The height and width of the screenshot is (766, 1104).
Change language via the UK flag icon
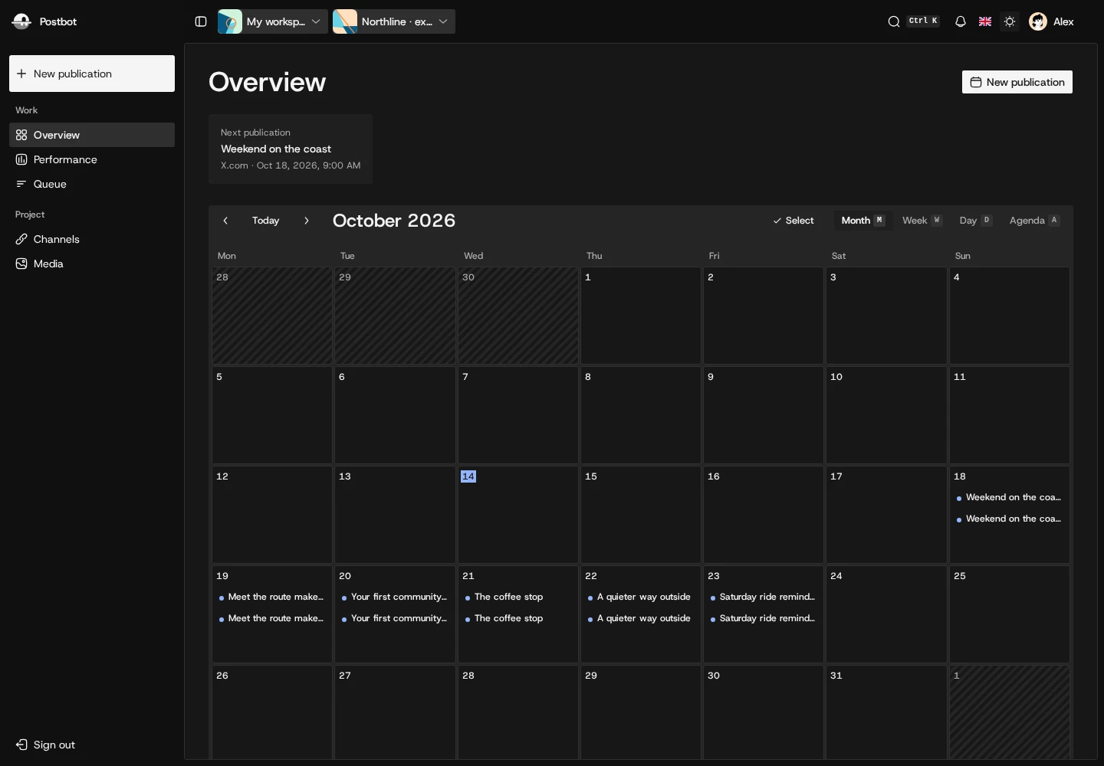click(x=985, y=21)
